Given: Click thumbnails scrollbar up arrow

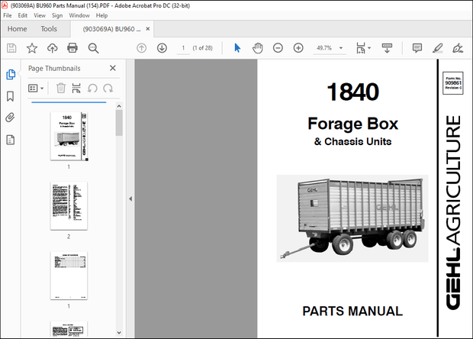Looking at the screenshot, I should [x=119, y=106].
